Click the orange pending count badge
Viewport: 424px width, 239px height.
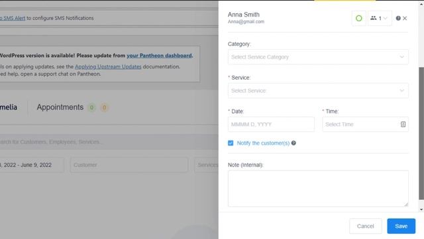tap(104, 108)
